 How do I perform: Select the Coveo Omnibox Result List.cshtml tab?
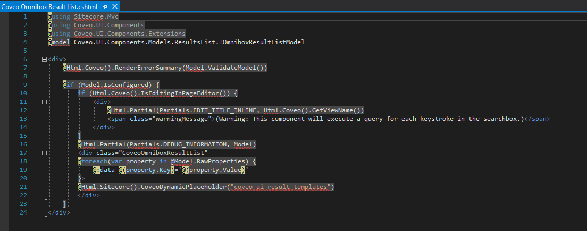(49, 6)
